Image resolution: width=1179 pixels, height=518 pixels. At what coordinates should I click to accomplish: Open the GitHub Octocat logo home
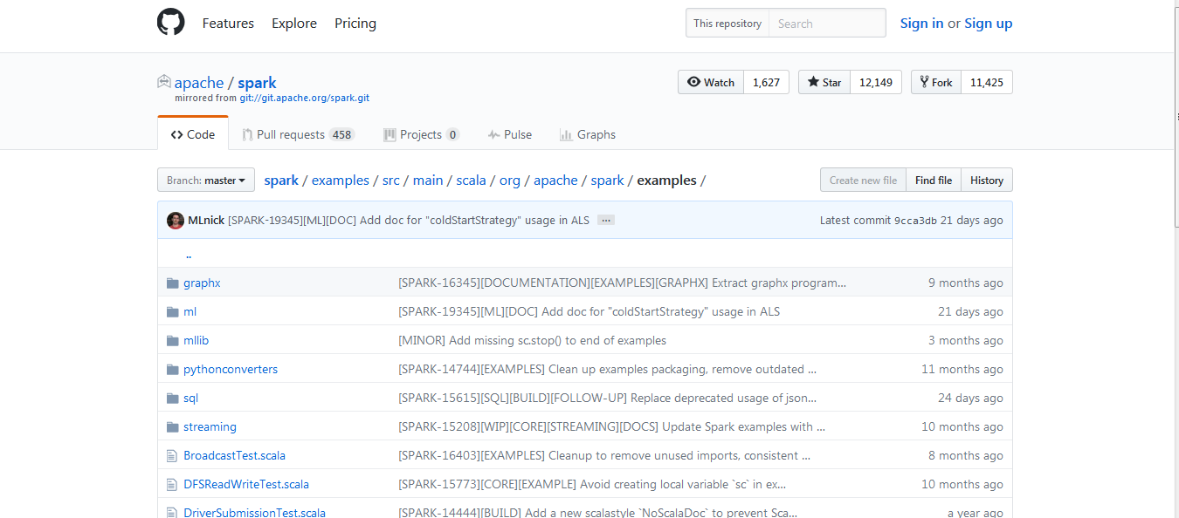click(171, 23)
